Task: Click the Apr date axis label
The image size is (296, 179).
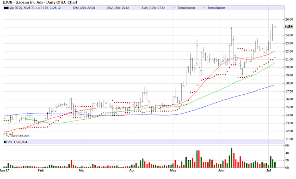Action: (x=132, y=171)
